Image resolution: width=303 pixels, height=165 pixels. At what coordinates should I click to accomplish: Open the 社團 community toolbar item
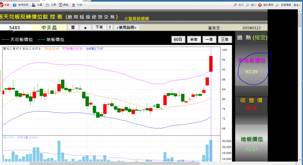click(37, 5)
